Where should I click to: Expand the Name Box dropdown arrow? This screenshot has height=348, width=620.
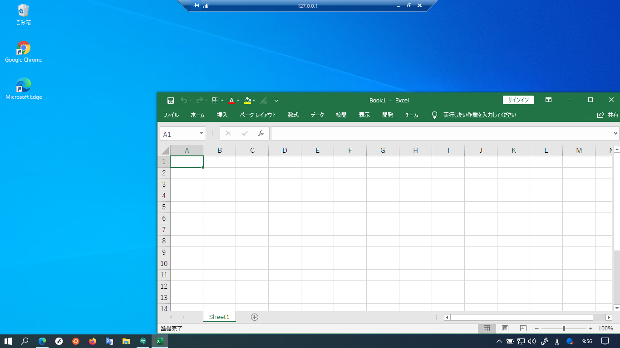(201, 134)
